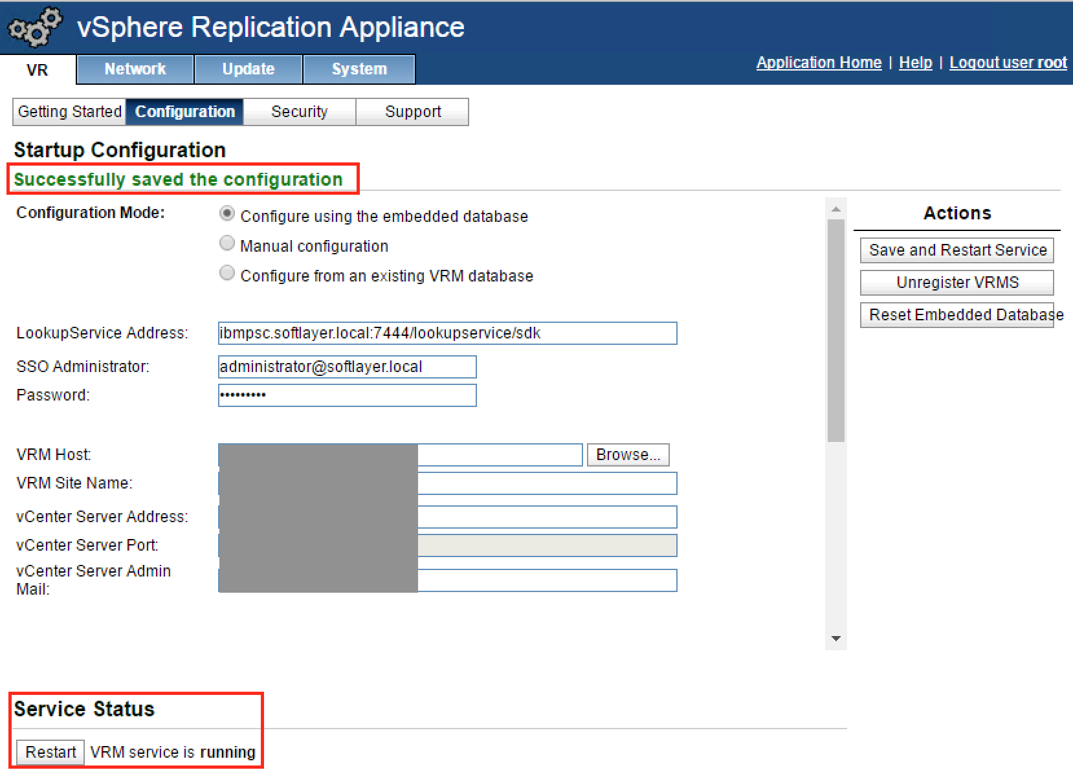Click the gears logo in the header
Image resolution: width=1073 pixels, height=770 pixels.
click(x=34, y=27)
